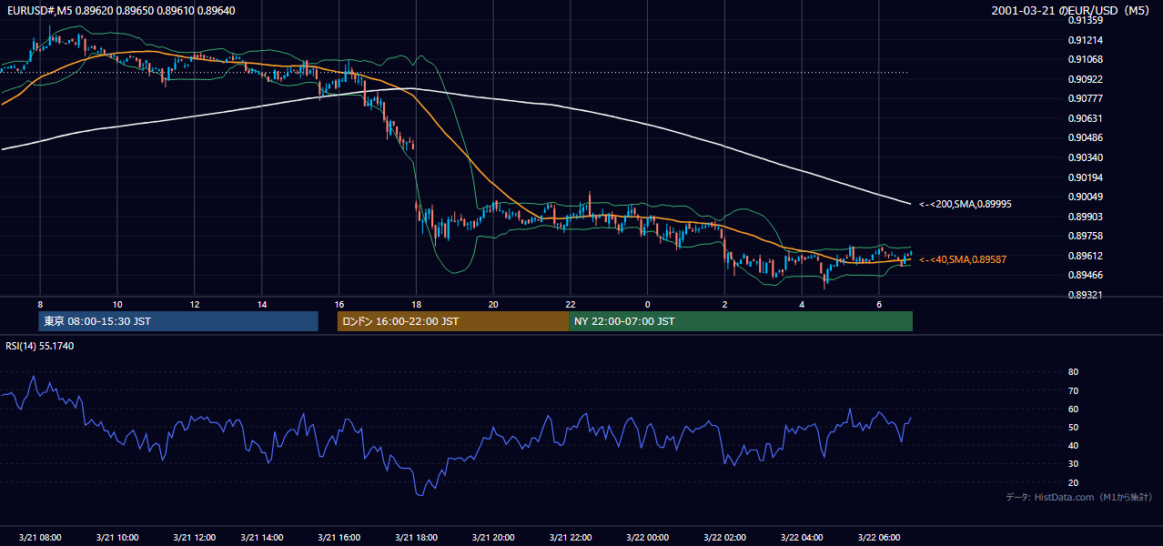
Task: Click the 40 SMA 0.89587 label
Action: pos(963,259)
